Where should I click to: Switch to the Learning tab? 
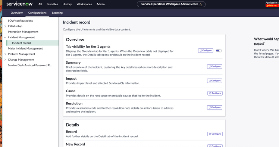pyautogui.click(x=57, y=13)
